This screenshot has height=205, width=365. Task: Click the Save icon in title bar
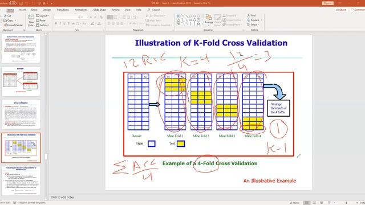(x=21, y=3)
